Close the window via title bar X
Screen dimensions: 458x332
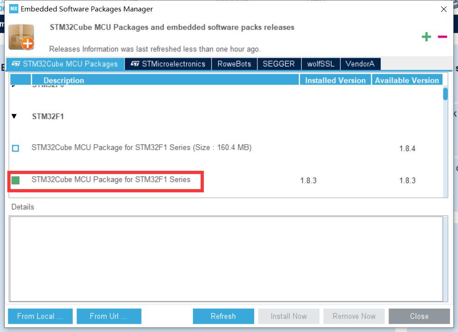point(444,9)
